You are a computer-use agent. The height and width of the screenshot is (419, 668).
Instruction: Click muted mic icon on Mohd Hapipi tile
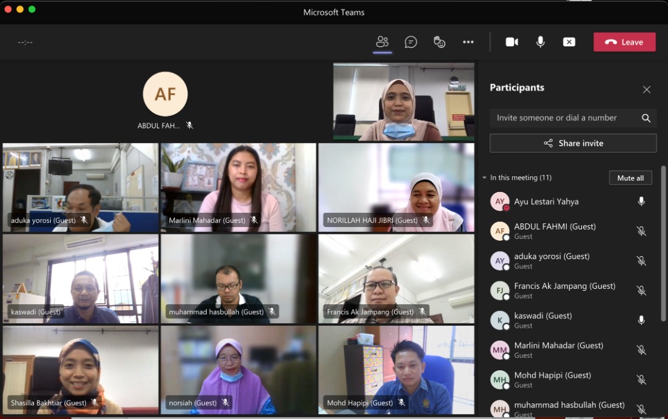click(x=401, y=402)
